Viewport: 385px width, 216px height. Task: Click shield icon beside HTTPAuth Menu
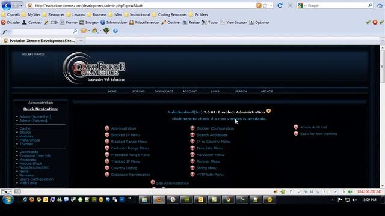click(x=192, y=175)
